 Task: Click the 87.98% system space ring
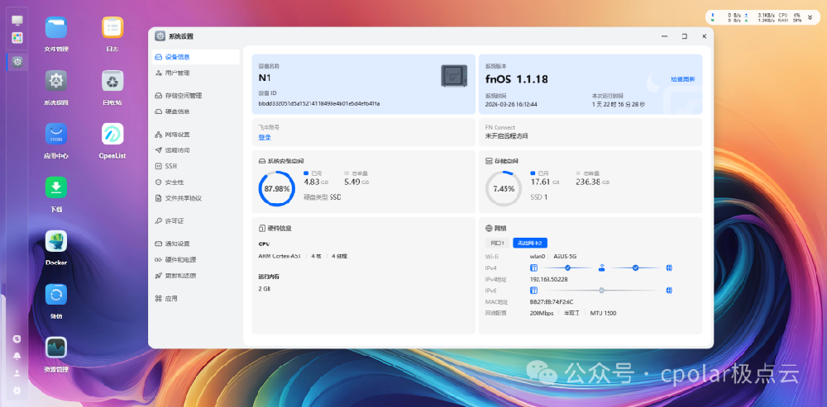click(277, 188)
